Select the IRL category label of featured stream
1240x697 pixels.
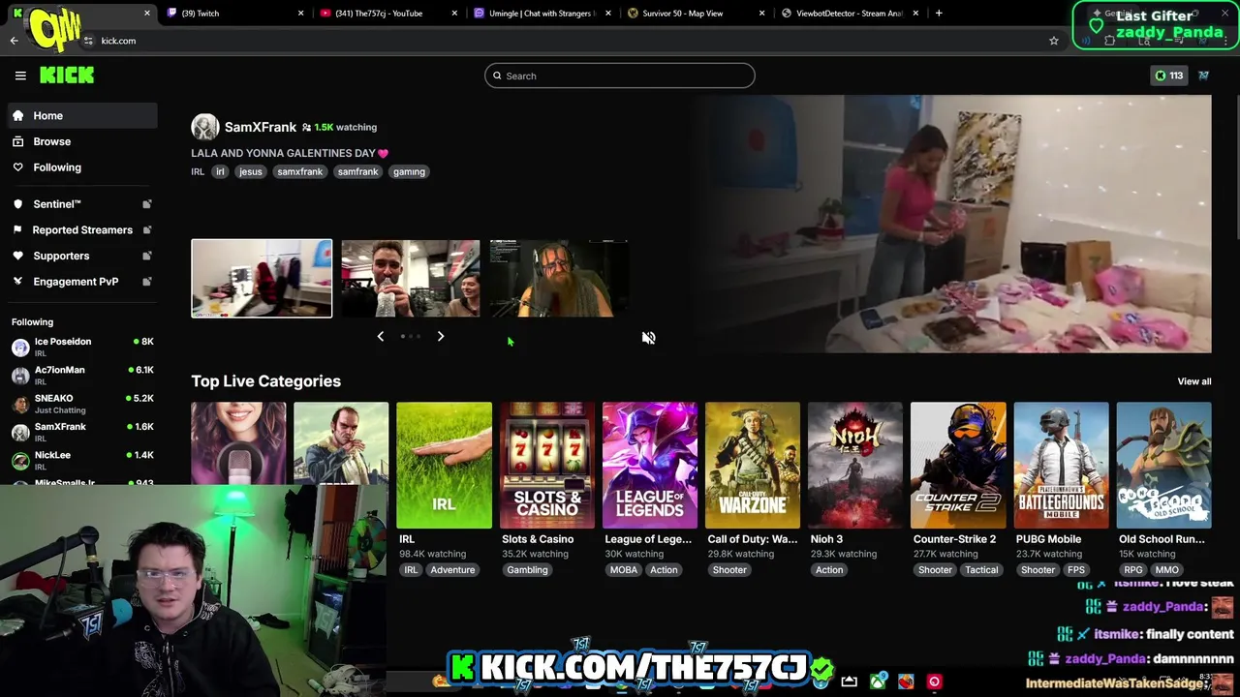[x=198, y=171]
